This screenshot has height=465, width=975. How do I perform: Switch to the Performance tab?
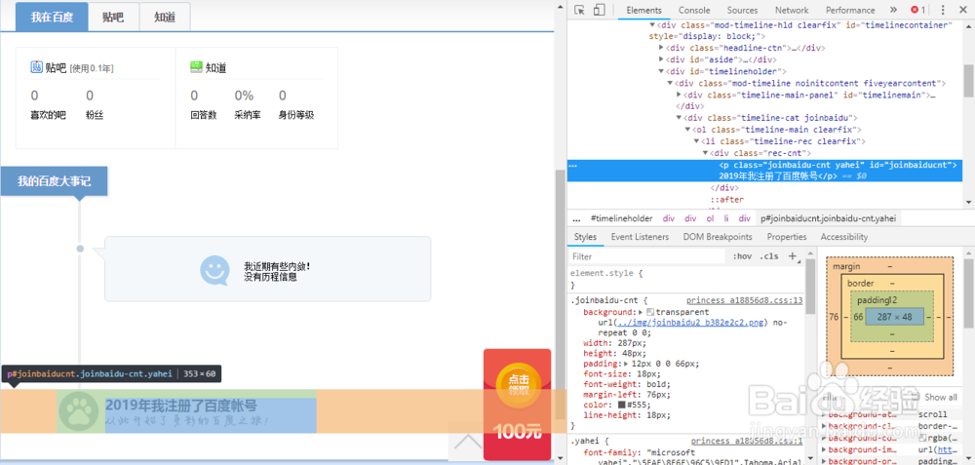click(x=850, y=10)
